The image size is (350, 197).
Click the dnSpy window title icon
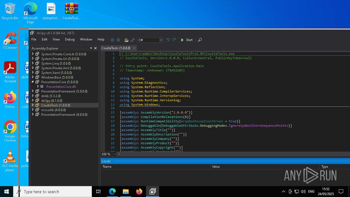click(x=32, y=33)
